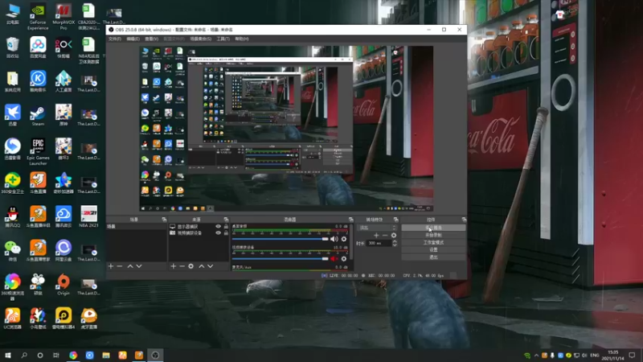Open OBS 设置 settings button
The width and height of the screenshot is (643, 362).
[x=433, y=249]
